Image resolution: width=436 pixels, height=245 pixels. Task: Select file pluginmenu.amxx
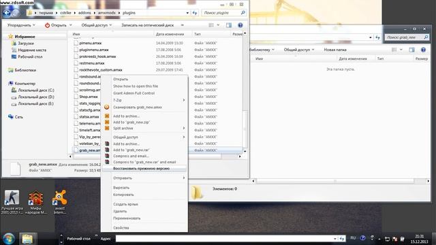94,50
